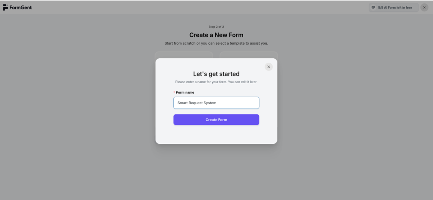Click the Let's get started heading
This screenshot has height=200, width=433.
tap(216, 74)
